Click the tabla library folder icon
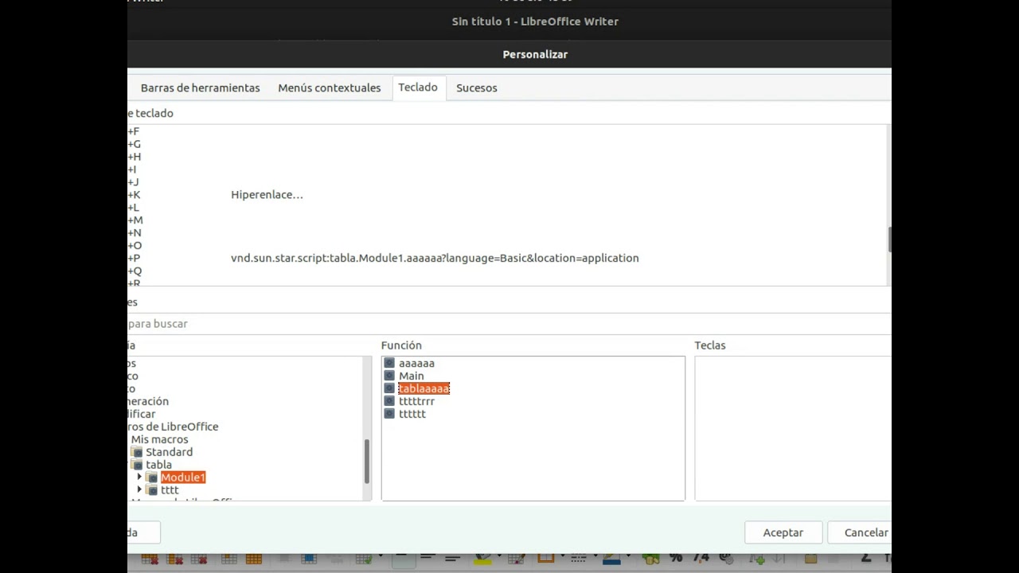Viewport: 1019px width, 573px height. (137, 465)
